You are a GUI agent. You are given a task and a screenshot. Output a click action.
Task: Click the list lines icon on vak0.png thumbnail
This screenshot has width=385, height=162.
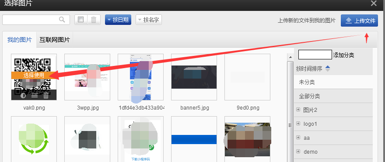[x=35, y=96]
